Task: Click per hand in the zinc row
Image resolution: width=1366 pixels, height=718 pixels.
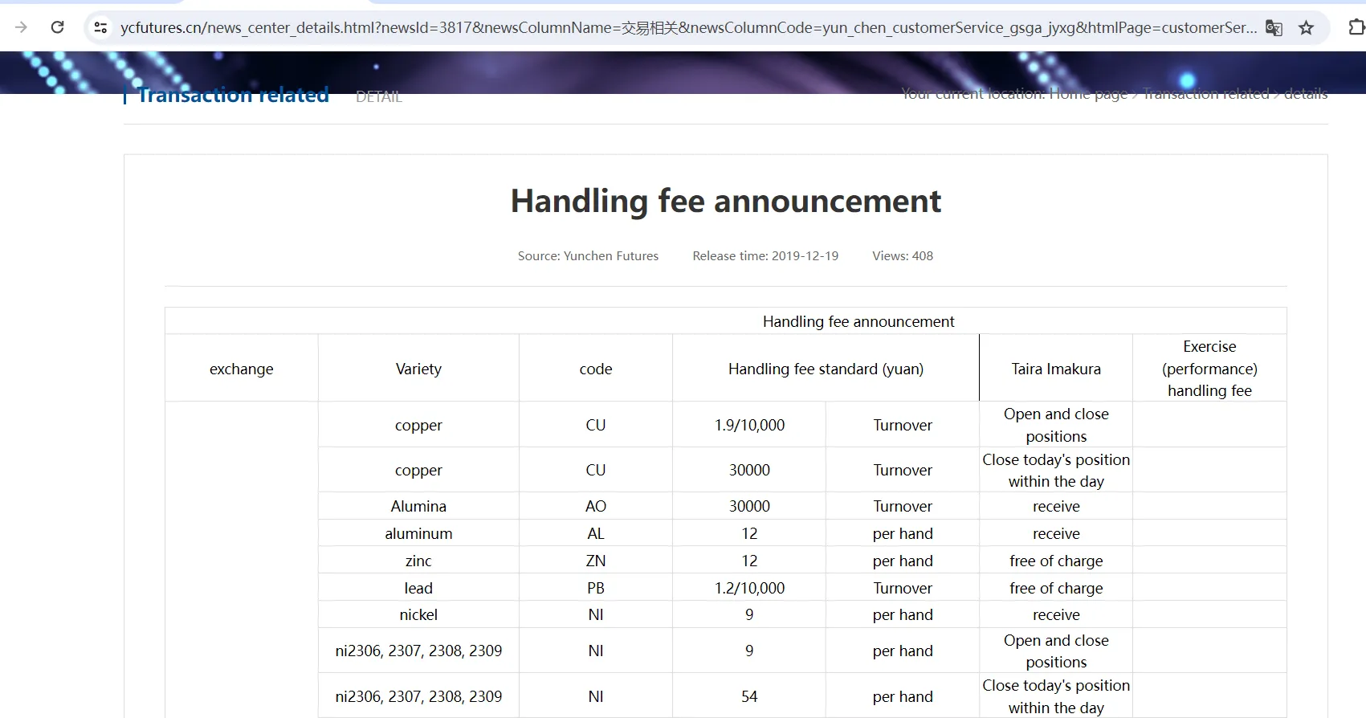Action: [903, 561]
